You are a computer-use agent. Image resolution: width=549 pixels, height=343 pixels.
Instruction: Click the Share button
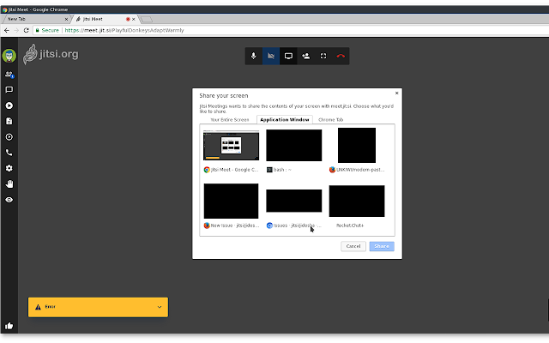[x=382, y=246]
